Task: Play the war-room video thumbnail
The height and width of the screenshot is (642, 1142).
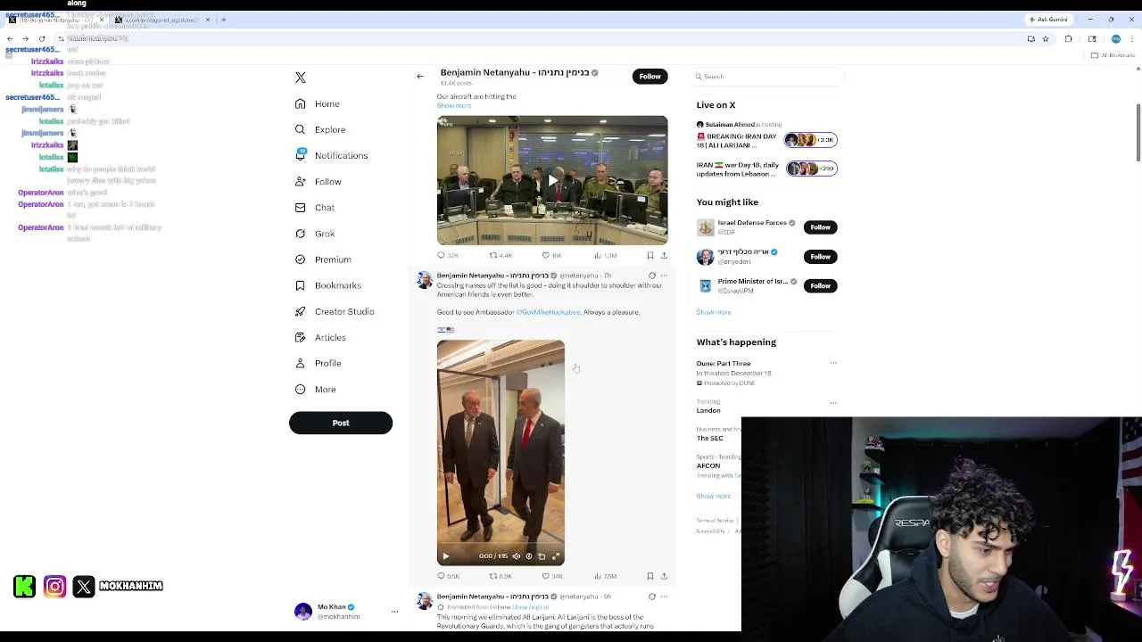Action: pos(552,180)
